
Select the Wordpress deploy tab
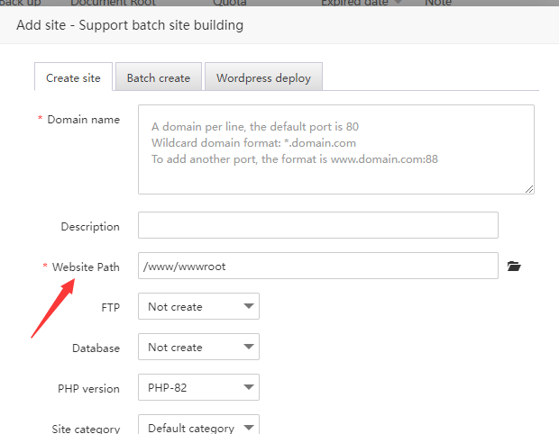(263, 77)
